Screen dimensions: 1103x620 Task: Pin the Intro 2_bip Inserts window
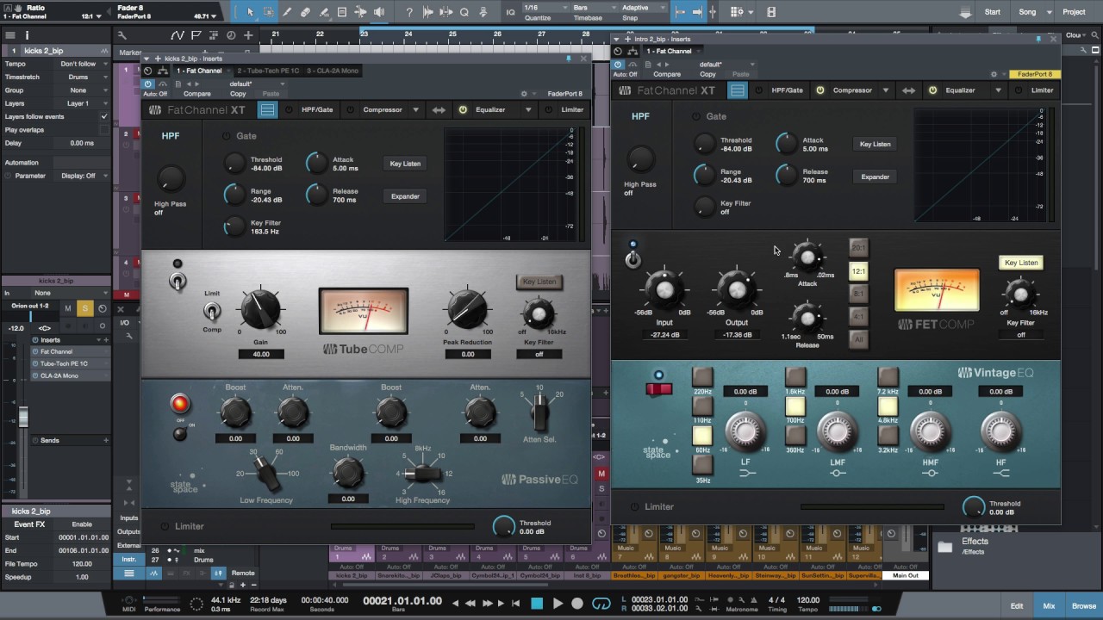(1037, 39)
